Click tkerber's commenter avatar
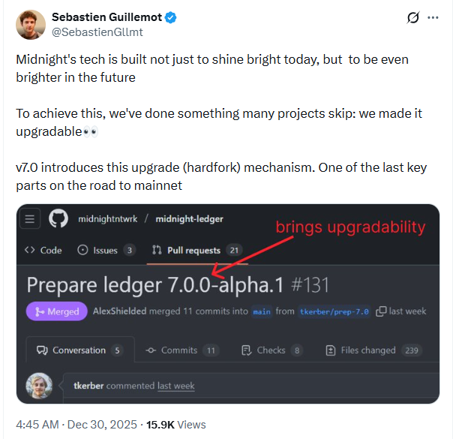 tap(39, 386)
